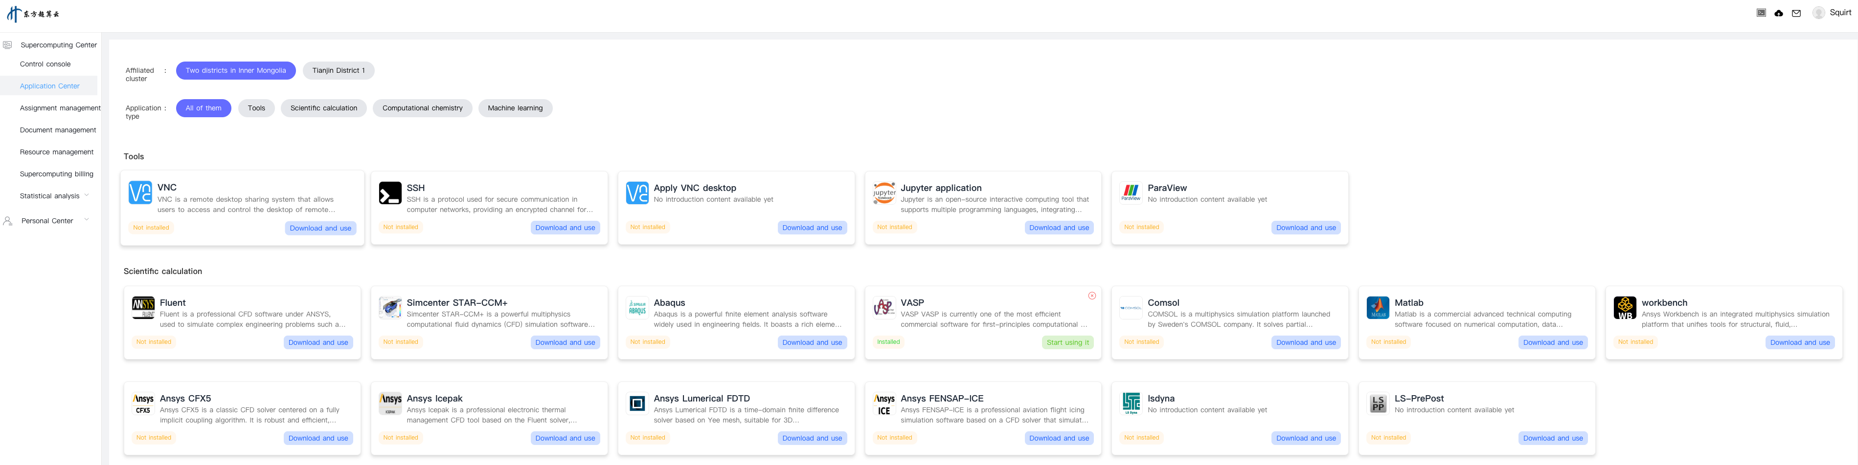Remove VASP with the red close icon
The height and width of the screenshot is (465, 1858).
click(x=1092, y=296)
